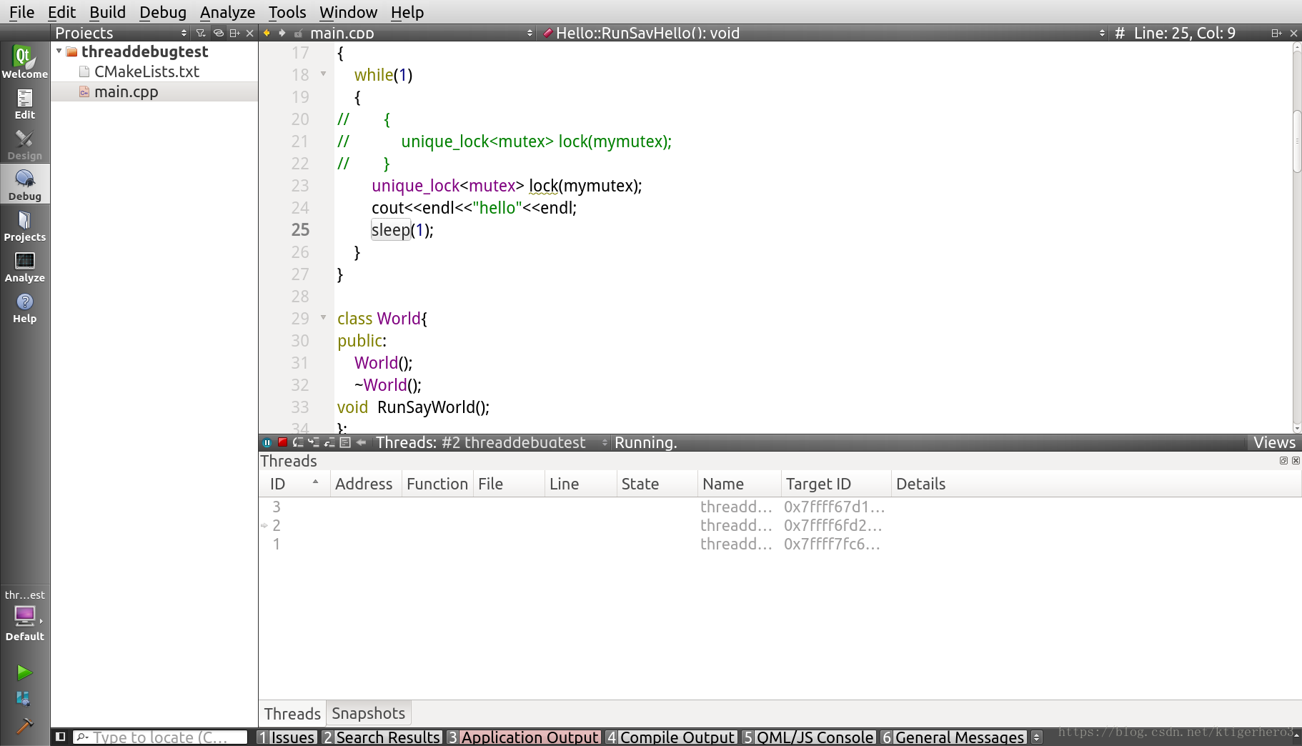Open the Search Results output pane
This screenshot has width=1302, height=746.
(382, 737)
